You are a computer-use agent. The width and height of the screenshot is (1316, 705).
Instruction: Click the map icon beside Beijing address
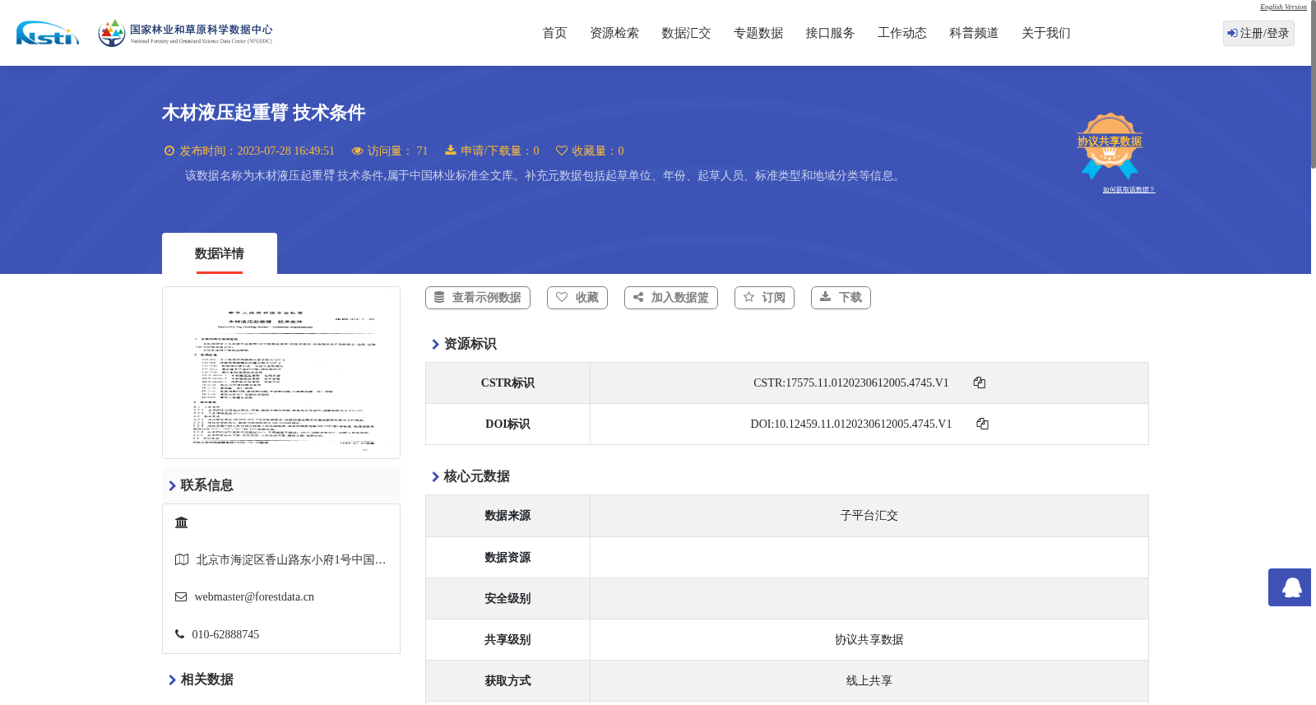click(x=182, y=559)
